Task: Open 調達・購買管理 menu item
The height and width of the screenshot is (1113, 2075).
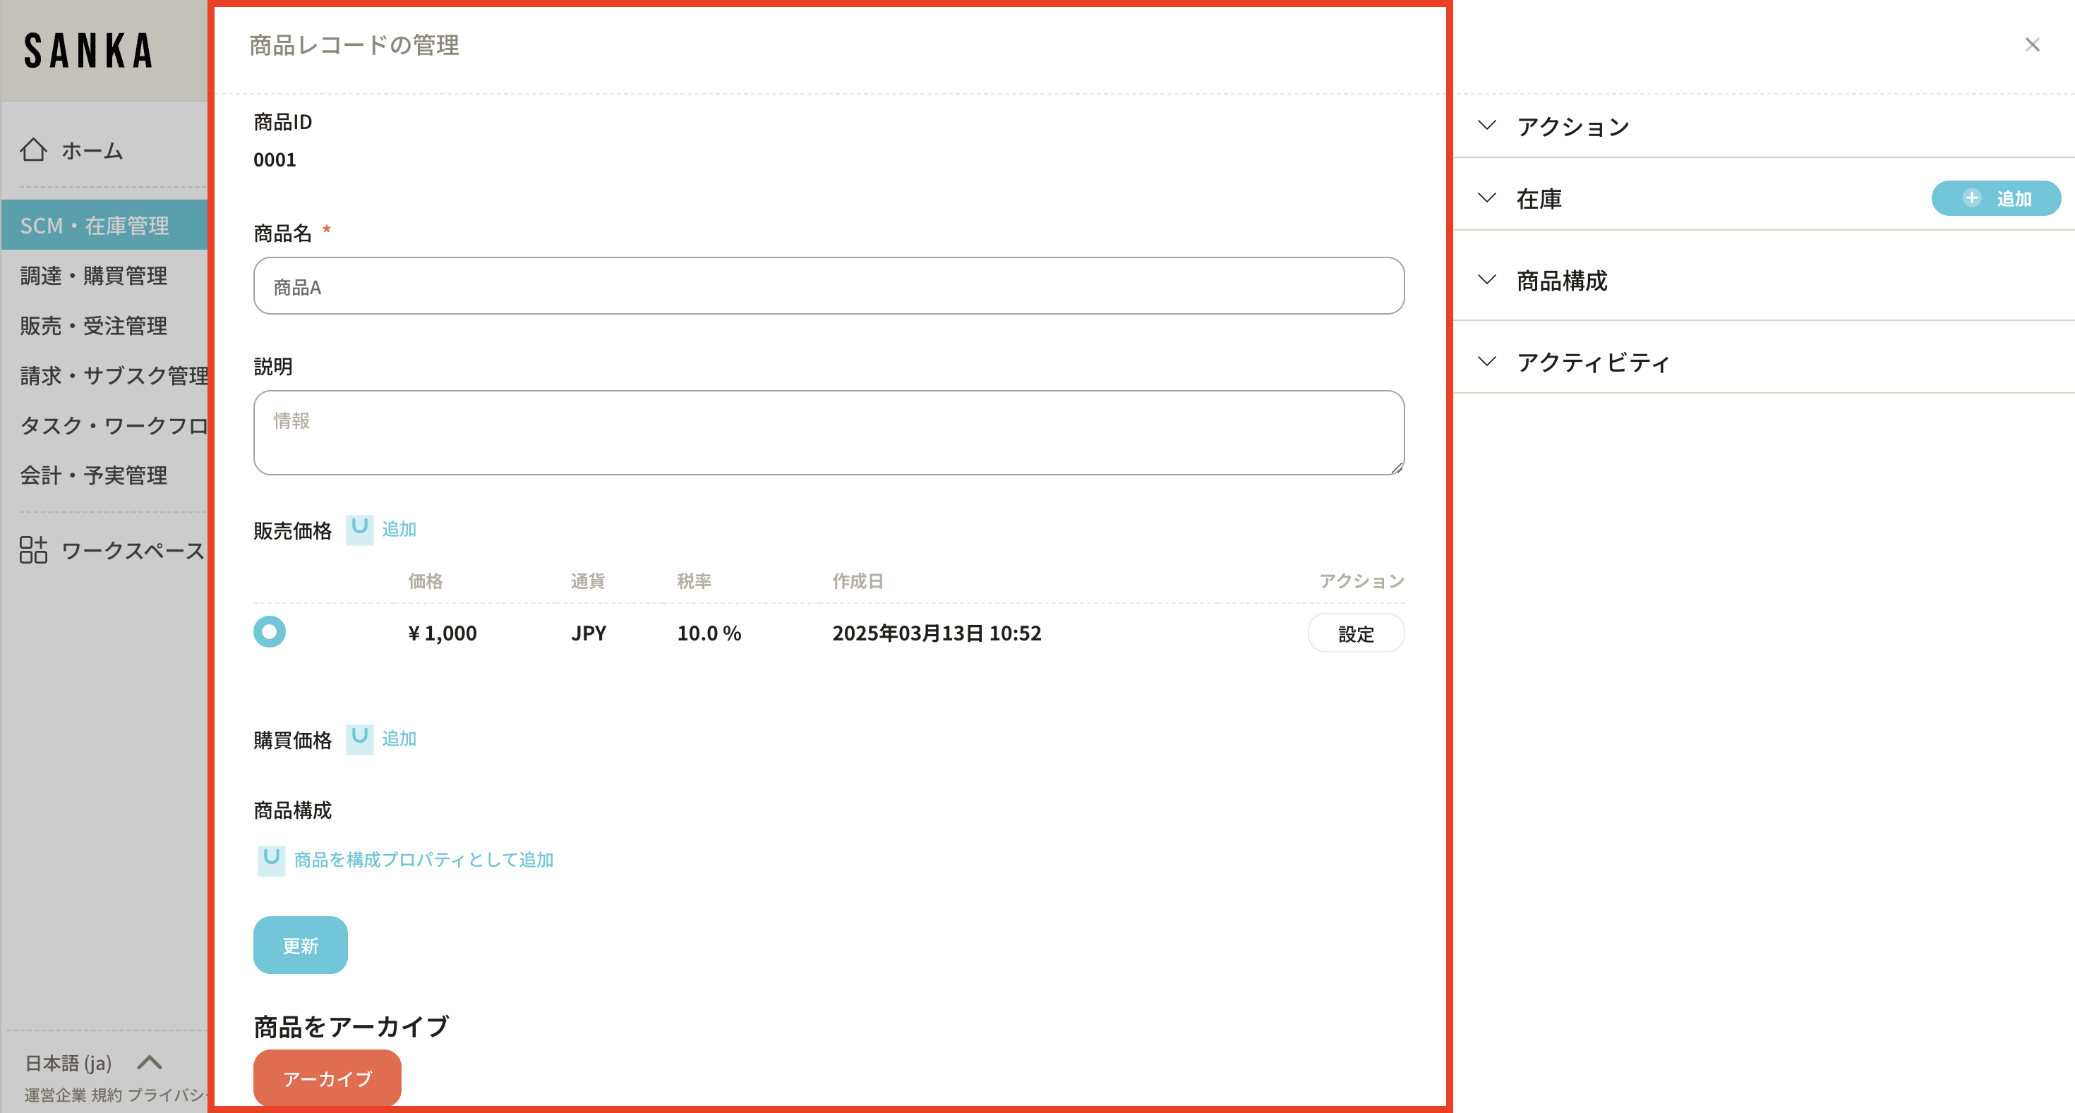Action: [x=93, y=276]
